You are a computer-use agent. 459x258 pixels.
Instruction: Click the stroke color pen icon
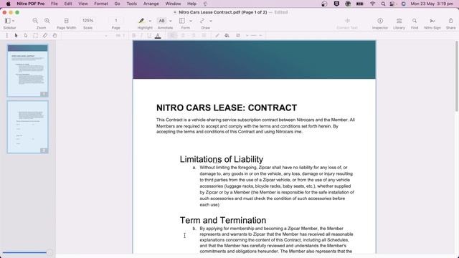point(217,35)
